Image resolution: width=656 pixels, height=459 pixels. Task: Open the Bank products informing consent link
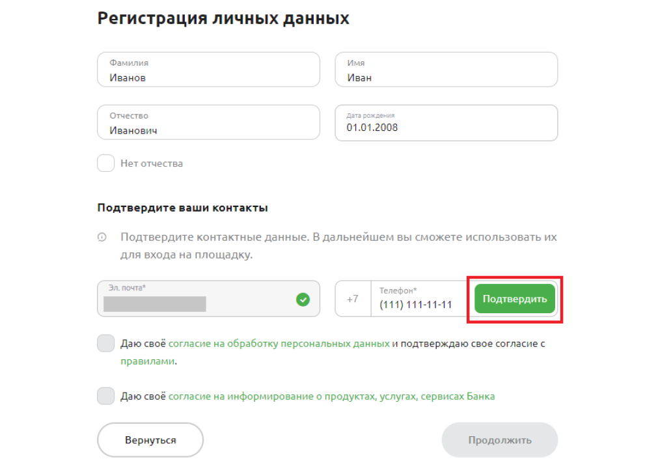[331, 396]
